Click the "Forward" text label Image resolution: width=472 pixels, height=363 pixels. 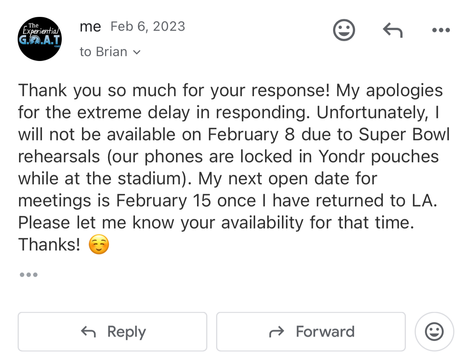(325, 332)
